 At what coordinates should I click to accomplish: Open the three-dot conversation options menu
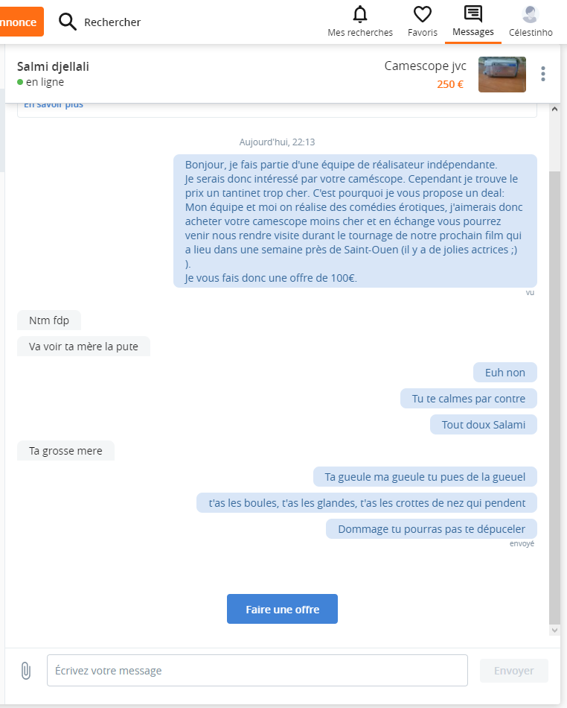point(543,74)
